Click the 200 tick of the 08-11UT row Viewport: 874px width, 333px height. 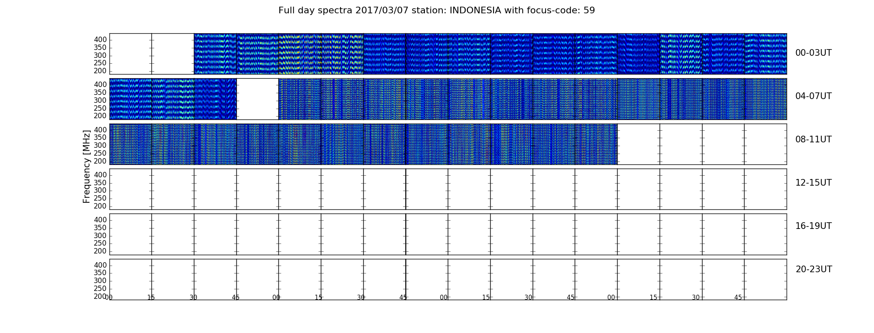[100, 161]
